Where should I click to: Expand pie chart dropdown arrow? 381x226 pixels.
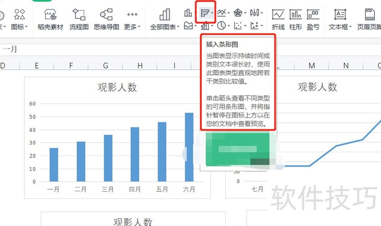tap(229, 26)
